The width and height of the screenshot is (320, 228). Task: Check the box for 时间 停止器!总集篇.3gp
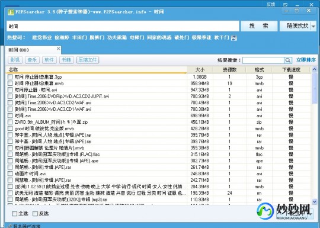tap(10, 76)
